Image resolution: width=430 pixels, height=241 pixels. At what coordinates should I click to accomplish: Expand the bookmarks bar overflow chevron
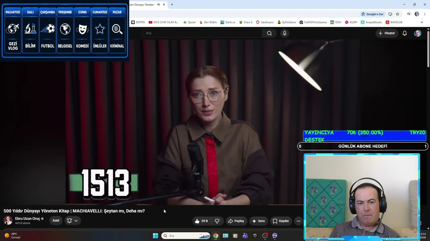coord(422,22)
